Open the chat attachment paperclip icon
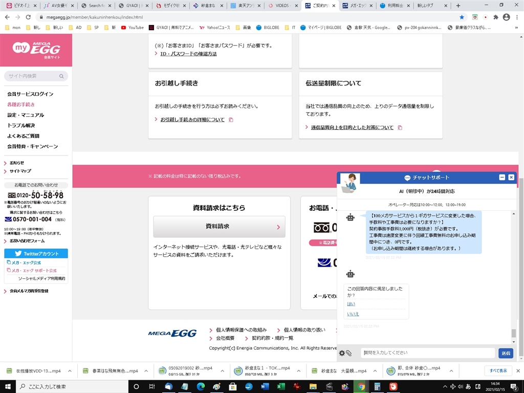This screenshot has height=393, width=524. coord(349,353)
